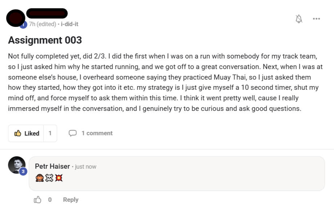334x208 pixels.
Task: Click the "7h (edited)" post timestamp
Action: [x=42, y=24]
